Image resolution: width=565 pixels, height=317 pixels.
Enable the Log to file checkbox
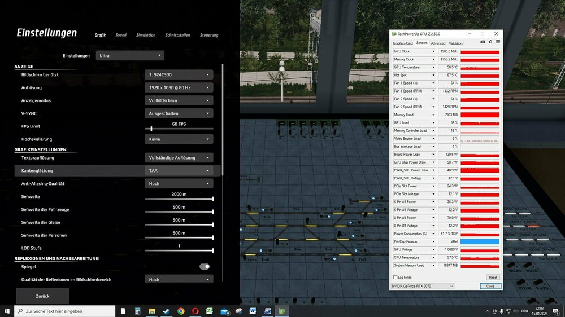(395, 277)
